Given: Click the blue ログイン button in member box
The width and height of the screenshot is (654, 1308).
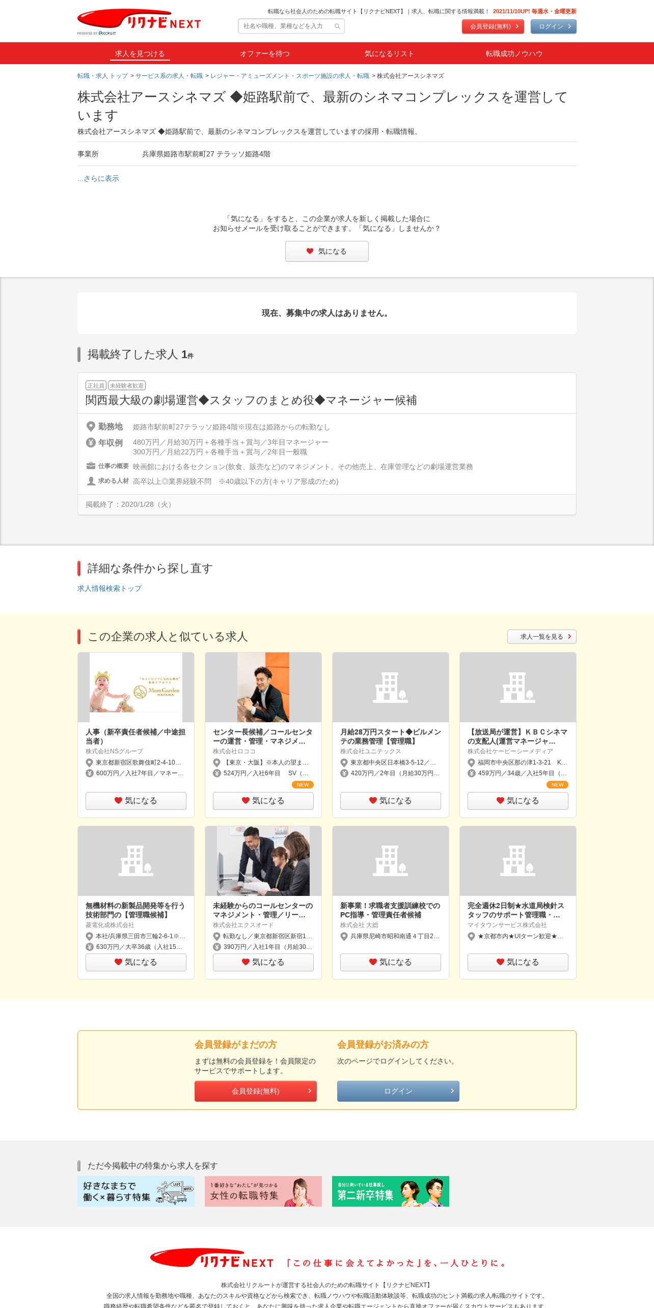Looking at the screenshot, I should click(x=398, y=1091).
